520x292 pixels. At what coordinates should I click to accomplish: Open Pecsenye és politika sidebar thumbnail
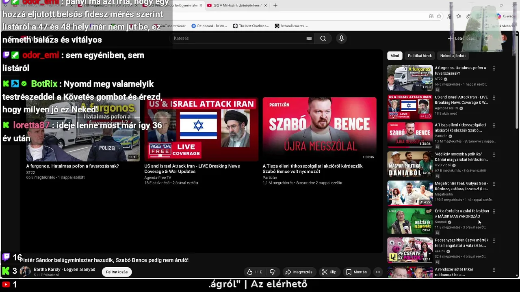coord(410,250)
